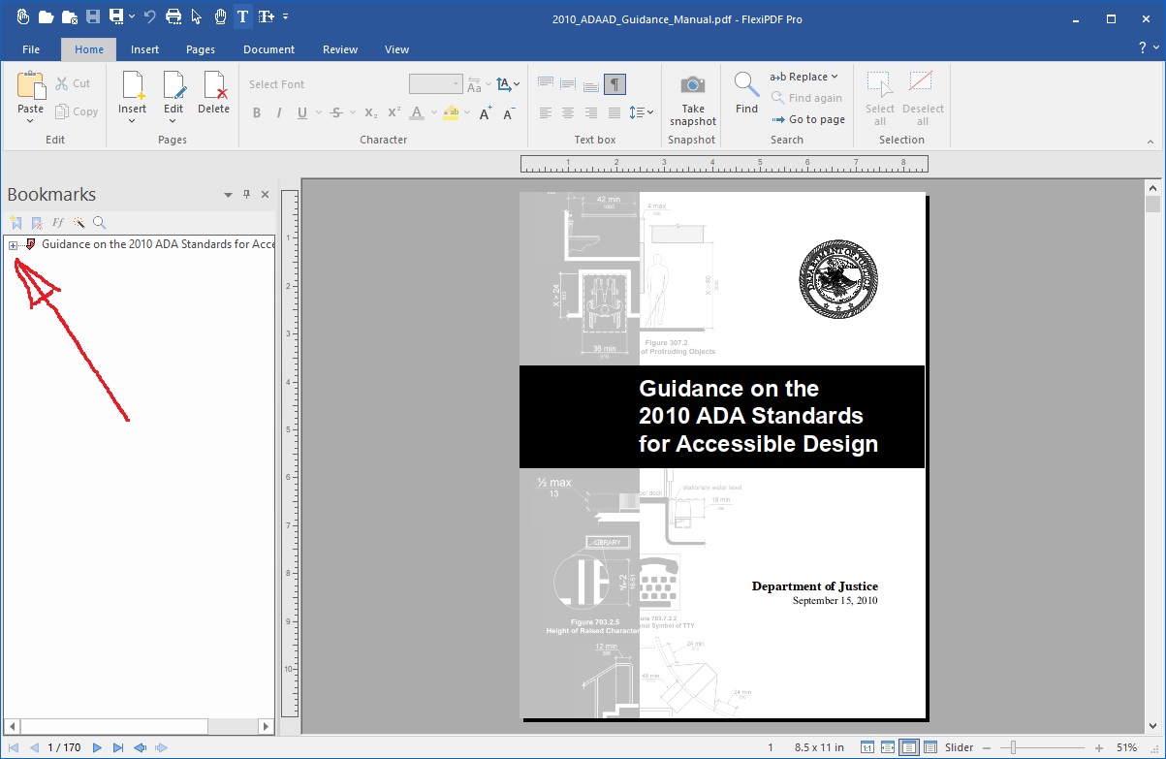Click the delete bookmark icon
Image resolution: width=1166 pixels, height=759 pixels.
(x=37, y=222)
